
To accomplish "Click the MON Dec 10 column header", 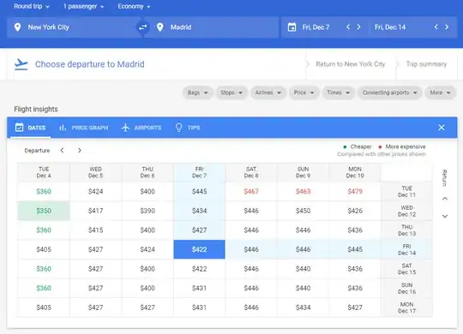I will 355,172.
